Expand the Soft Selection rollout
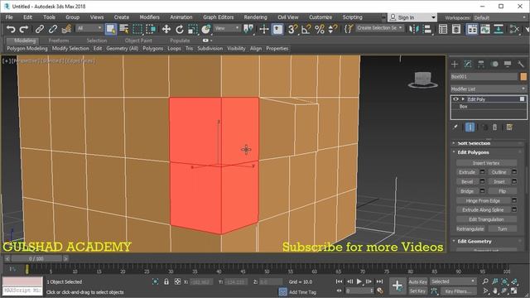 [474, 143]
